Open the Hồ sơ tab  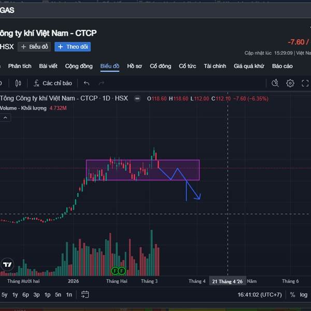click(x=134, y=66)
